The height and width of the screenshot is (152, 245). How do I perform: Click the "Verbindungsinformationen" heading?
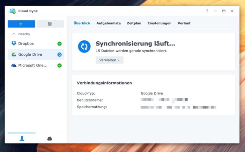[x=104, y=83]
